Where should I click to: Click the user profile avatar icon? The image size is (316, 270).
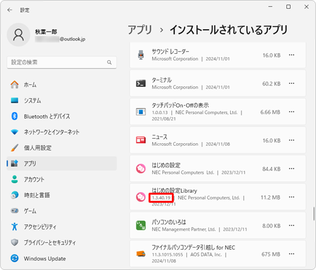[x=18, y=35]
